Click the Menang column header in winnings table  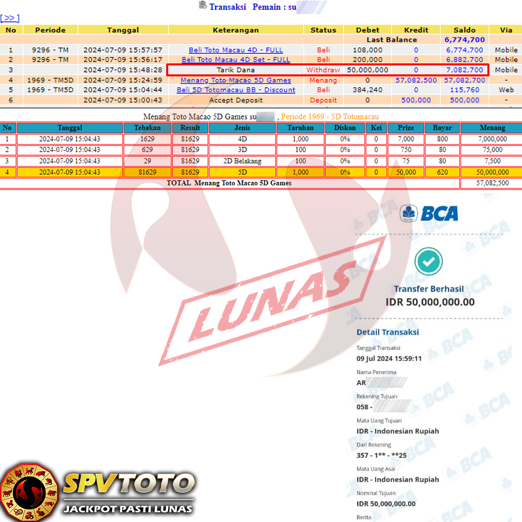(x=491, y=128)
